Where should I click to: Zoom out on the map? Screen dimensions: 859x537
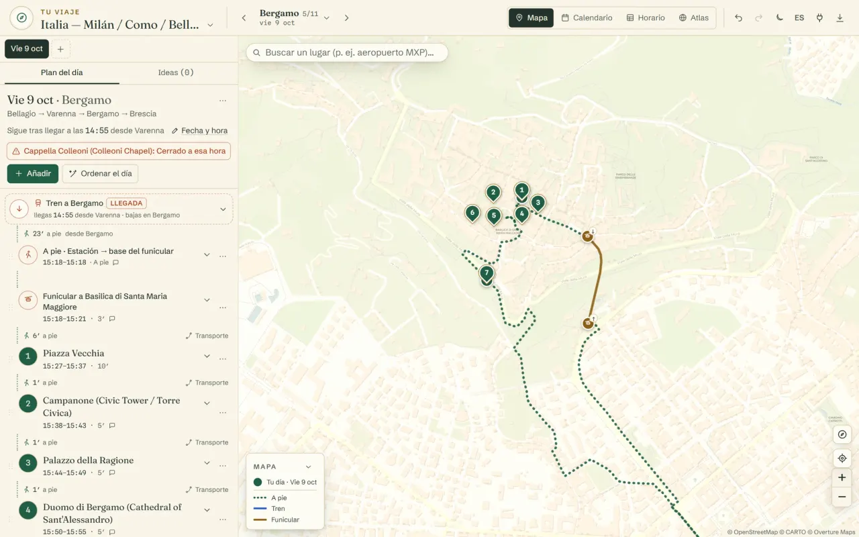[842, 497]
